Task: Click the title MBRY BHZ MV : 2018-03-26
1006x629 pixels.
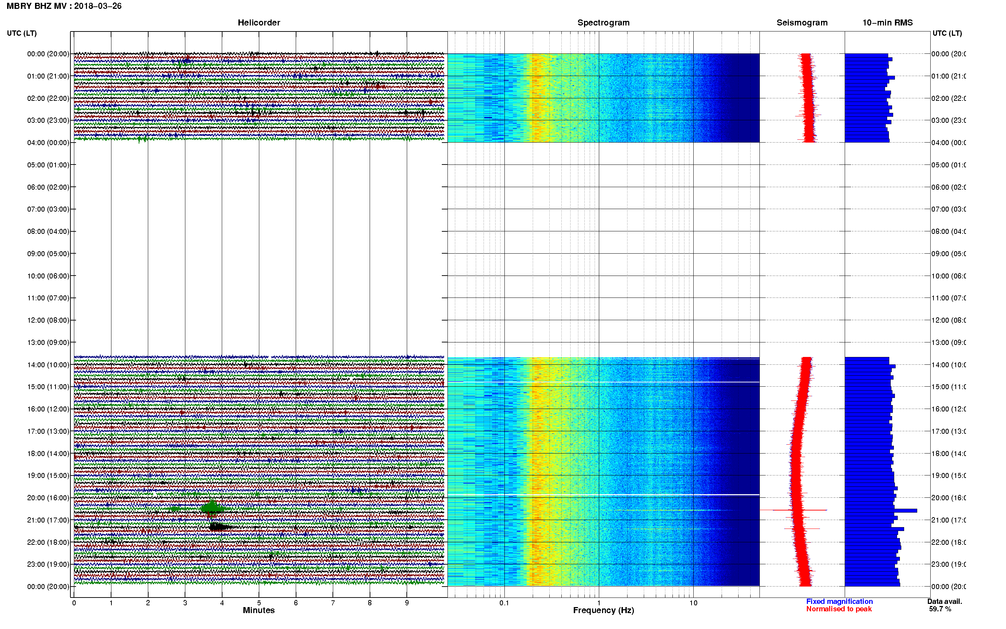Action: point(64,6)
